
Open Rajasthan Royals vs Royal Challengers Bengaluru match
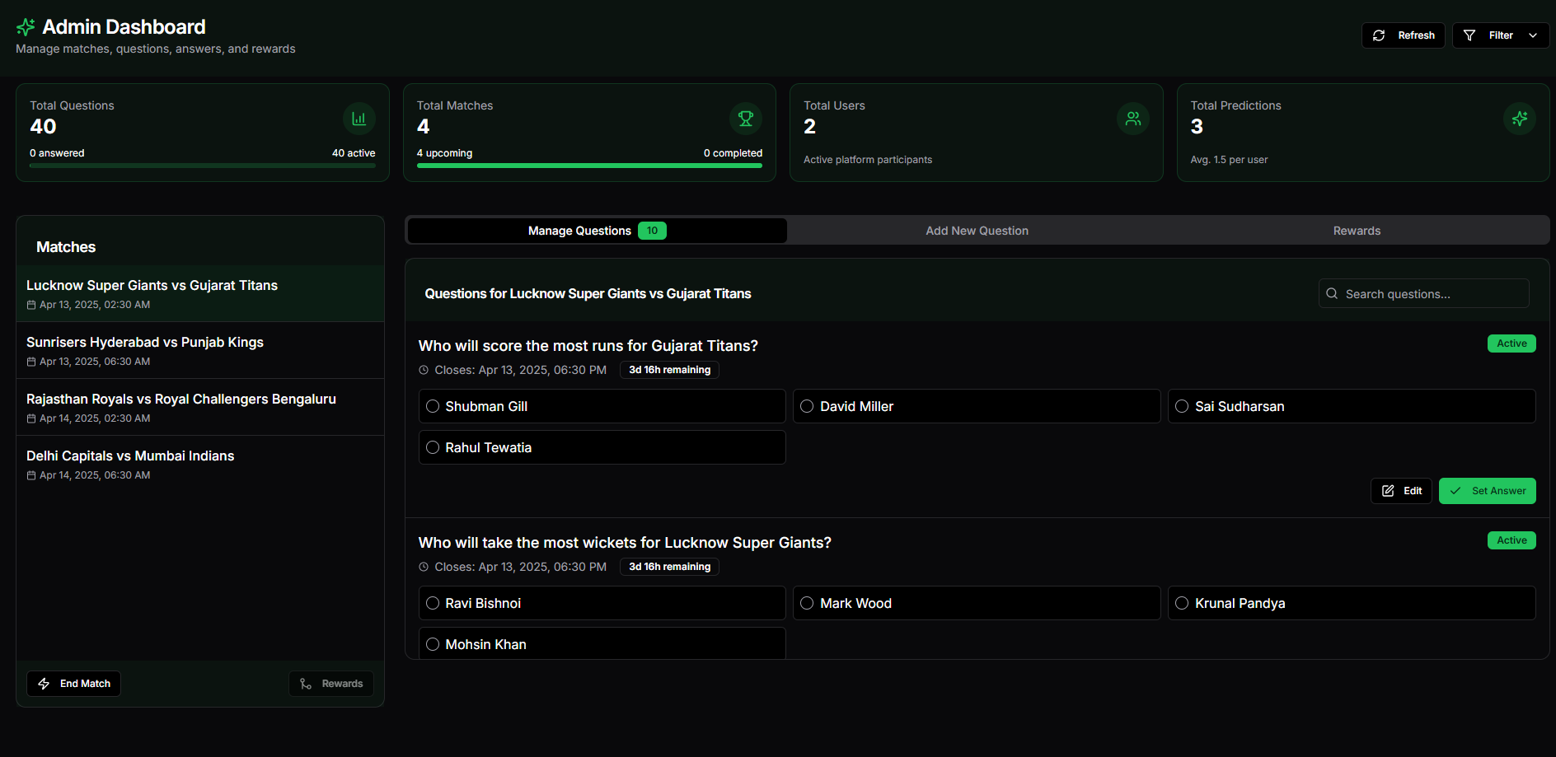pyautogui.click(x=200, y=407)
